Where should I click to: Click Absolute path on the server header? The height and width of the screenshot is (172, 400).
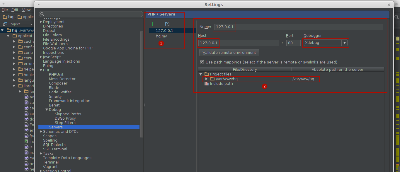[337, 70]
